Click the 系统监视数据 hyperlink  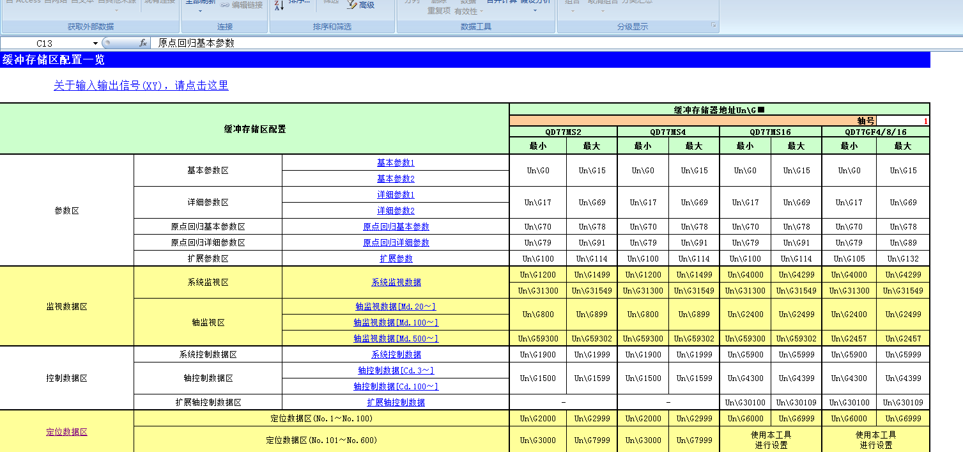pyautogui.click(x=396, y=282)
